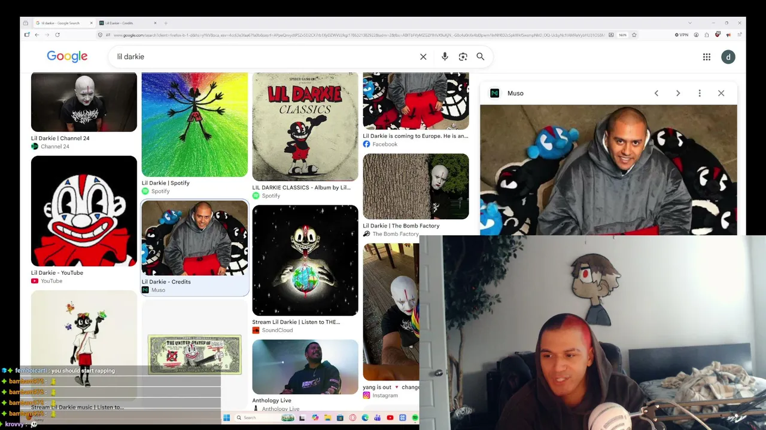
Task: Open File Explorer from the taskbar
Action: pyautogui.click(x=327, y=417)
